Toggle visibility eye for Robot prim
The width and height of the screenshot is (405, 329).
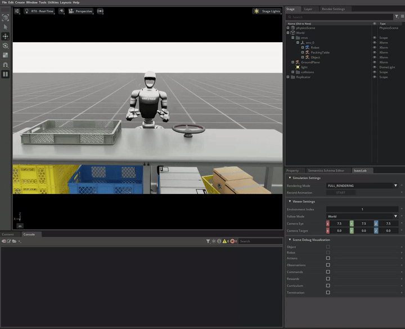coord(375,47)
